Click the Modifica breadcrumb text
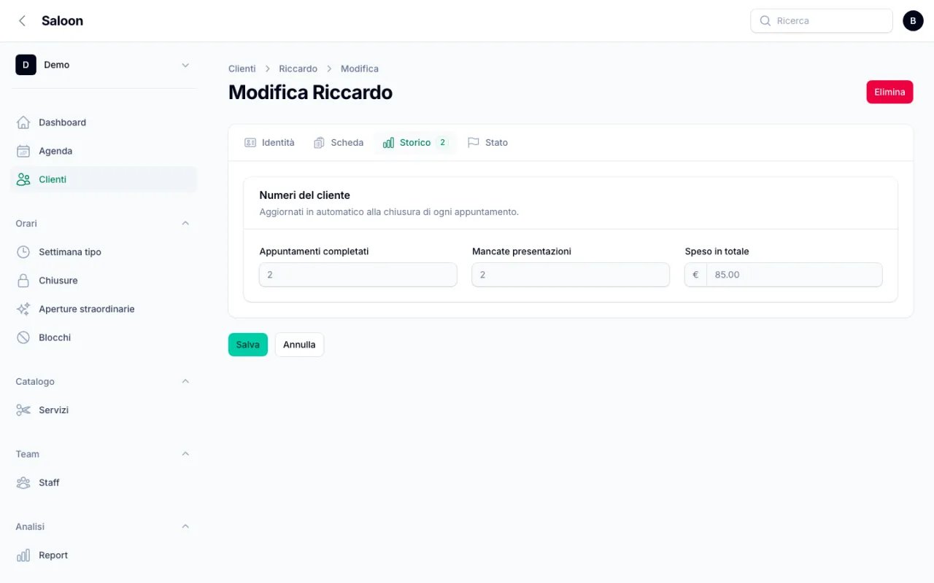This screenshot has height=583, width=934. (x=360, y=69)
